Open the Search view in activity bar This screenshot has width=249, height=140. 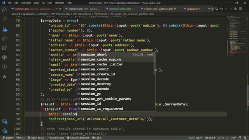click(4, 19)
